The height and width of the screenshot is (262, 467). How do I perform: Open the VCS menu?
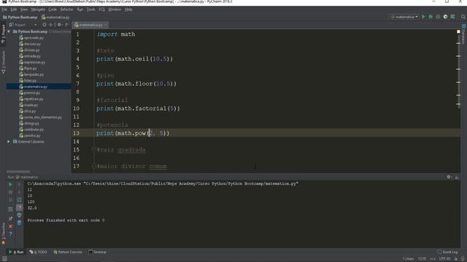(101, 9)
